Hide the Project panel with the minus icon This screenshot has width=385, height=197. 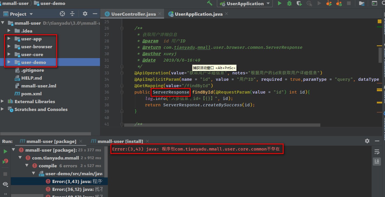[94, 14]
